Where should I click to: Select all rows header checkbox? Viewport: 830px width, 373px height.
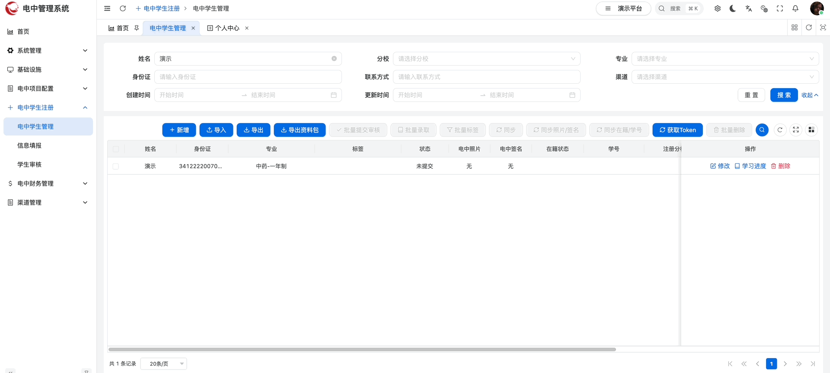click(116, 149)
